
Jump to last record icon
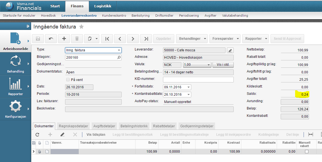pyautogui.click(x=146, y=39)
